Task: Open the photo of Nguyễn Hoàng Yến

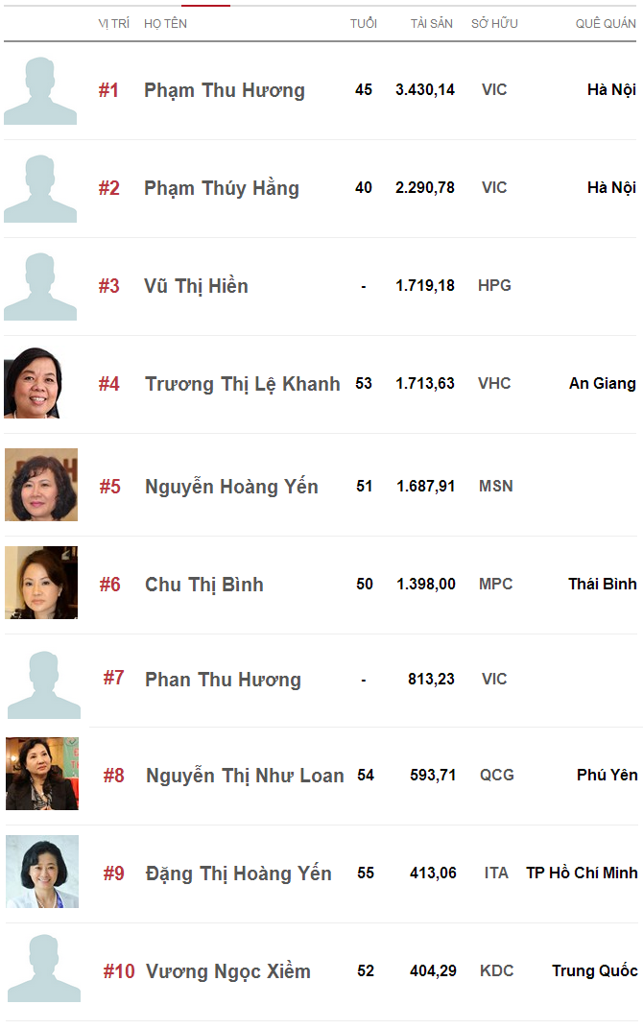Action: click(x=41, y=485)
